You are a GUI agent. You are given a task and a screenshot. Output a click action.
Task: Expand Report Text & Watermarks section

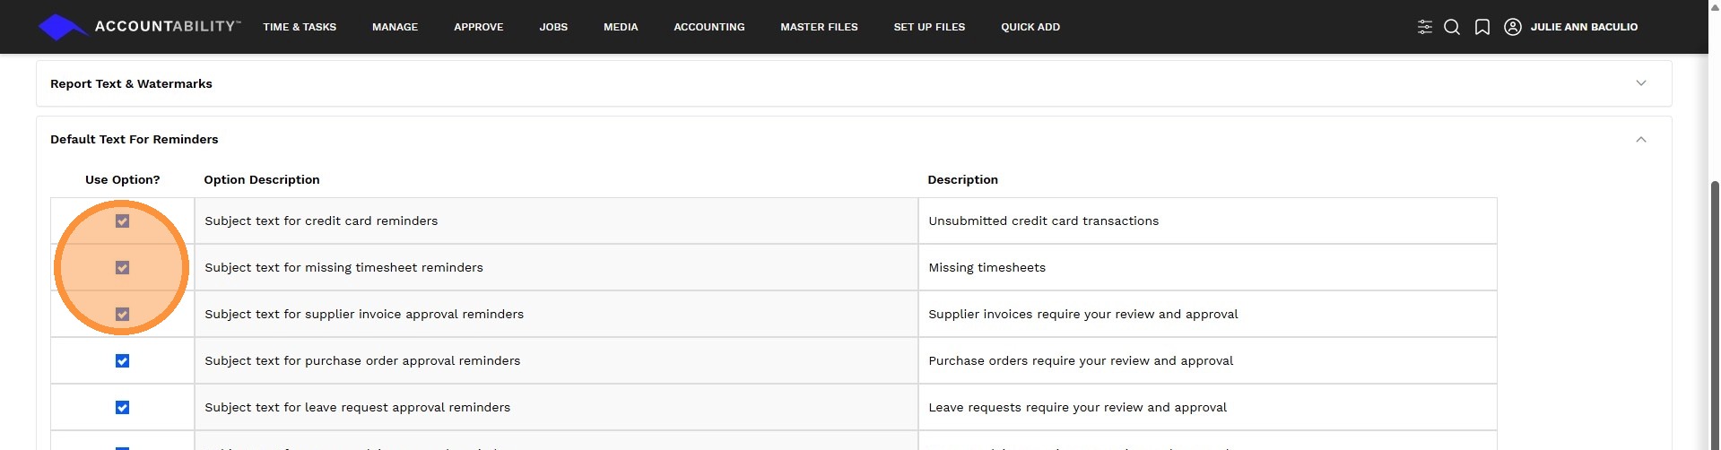tap(1640, 83)
